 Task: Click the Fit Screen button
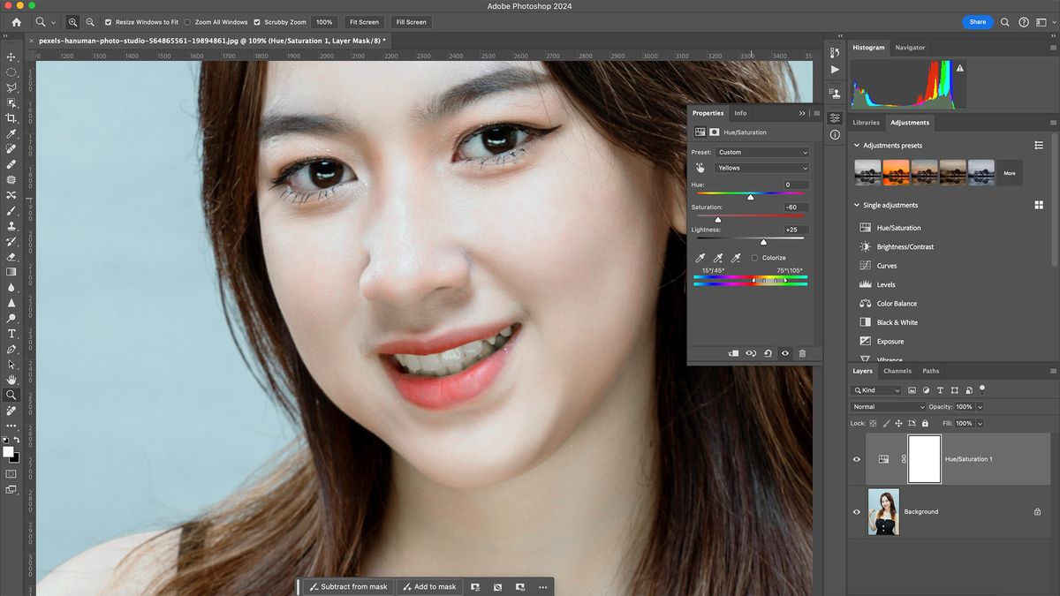click(363, 22)
